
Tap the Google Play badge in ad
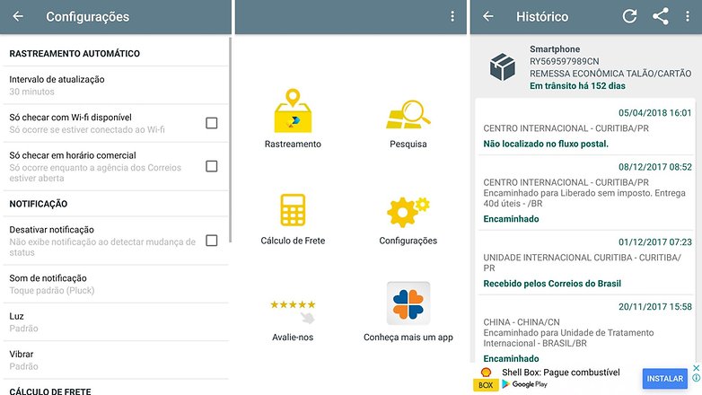click(x=525, y=384)
